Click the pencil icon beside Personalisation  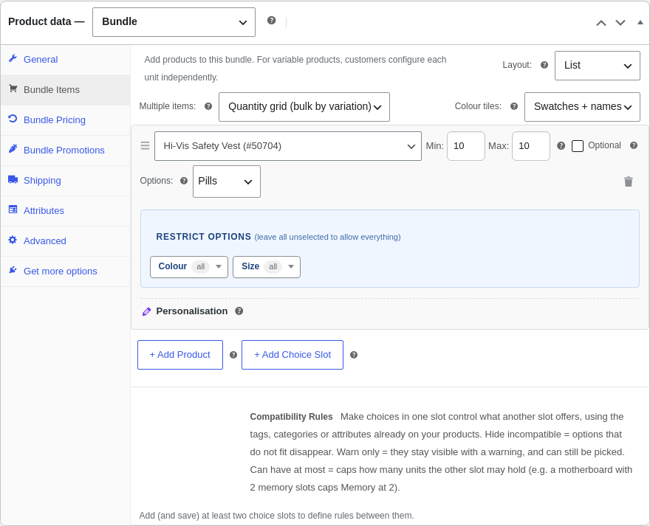click(x=146, y=311)
